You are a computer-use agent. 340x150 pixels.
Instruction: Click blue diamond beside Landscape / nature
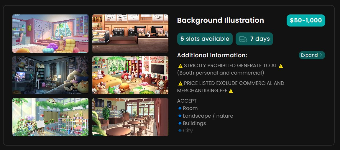(x=180, y=116)
